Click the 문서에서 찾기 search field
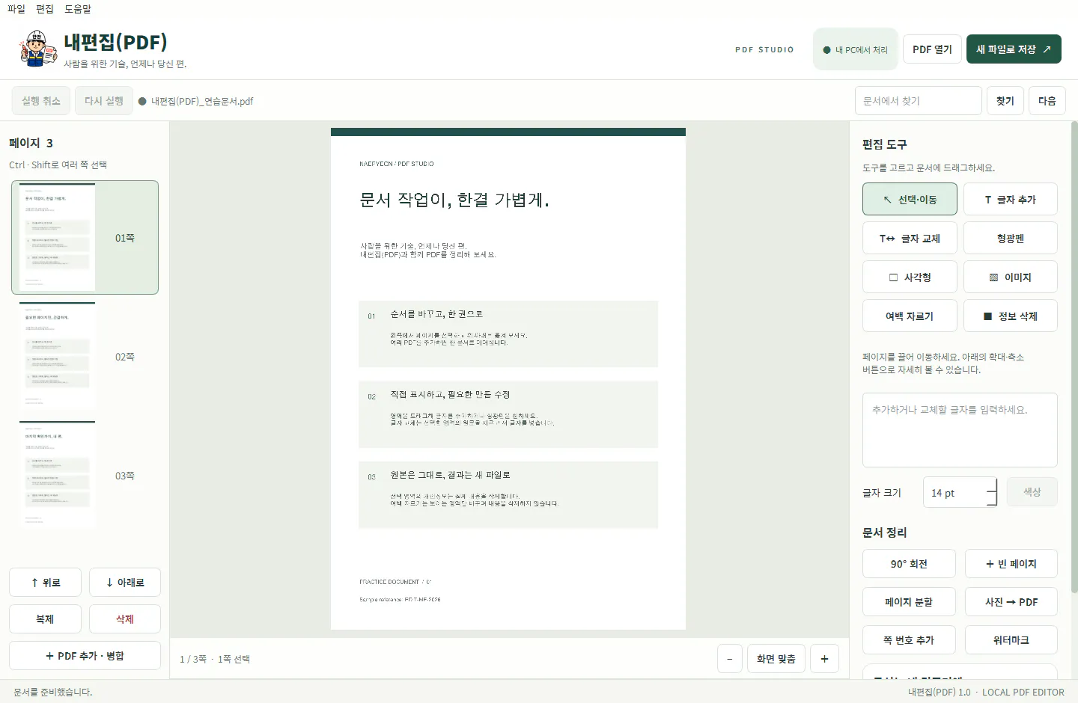 (919, 100)
